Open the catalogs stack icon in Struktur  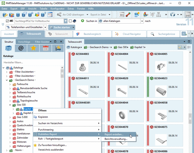tap(9, 48)
